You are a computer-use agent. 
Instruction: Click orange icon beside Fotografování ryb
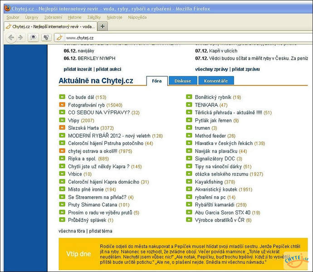(62, 105)
